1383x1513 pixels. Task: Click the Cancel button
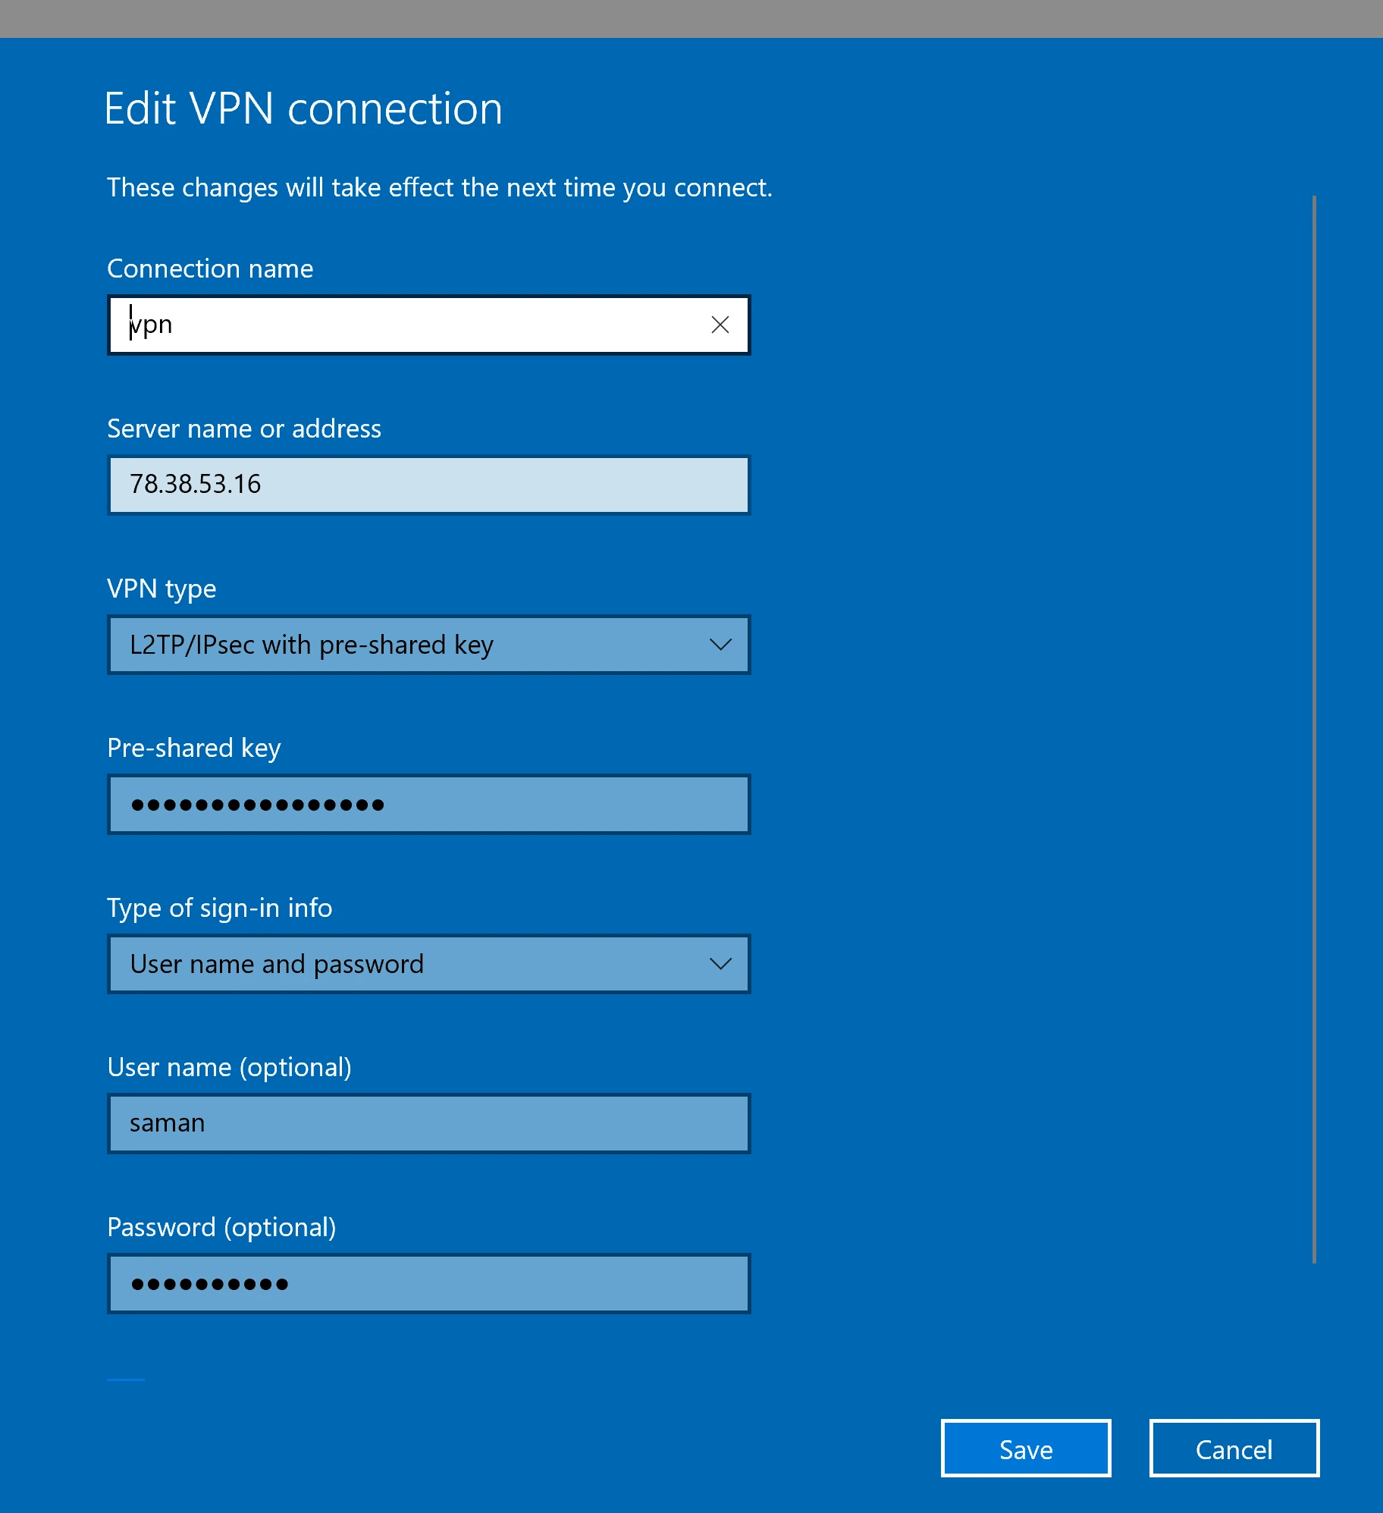[1234, 1449]
